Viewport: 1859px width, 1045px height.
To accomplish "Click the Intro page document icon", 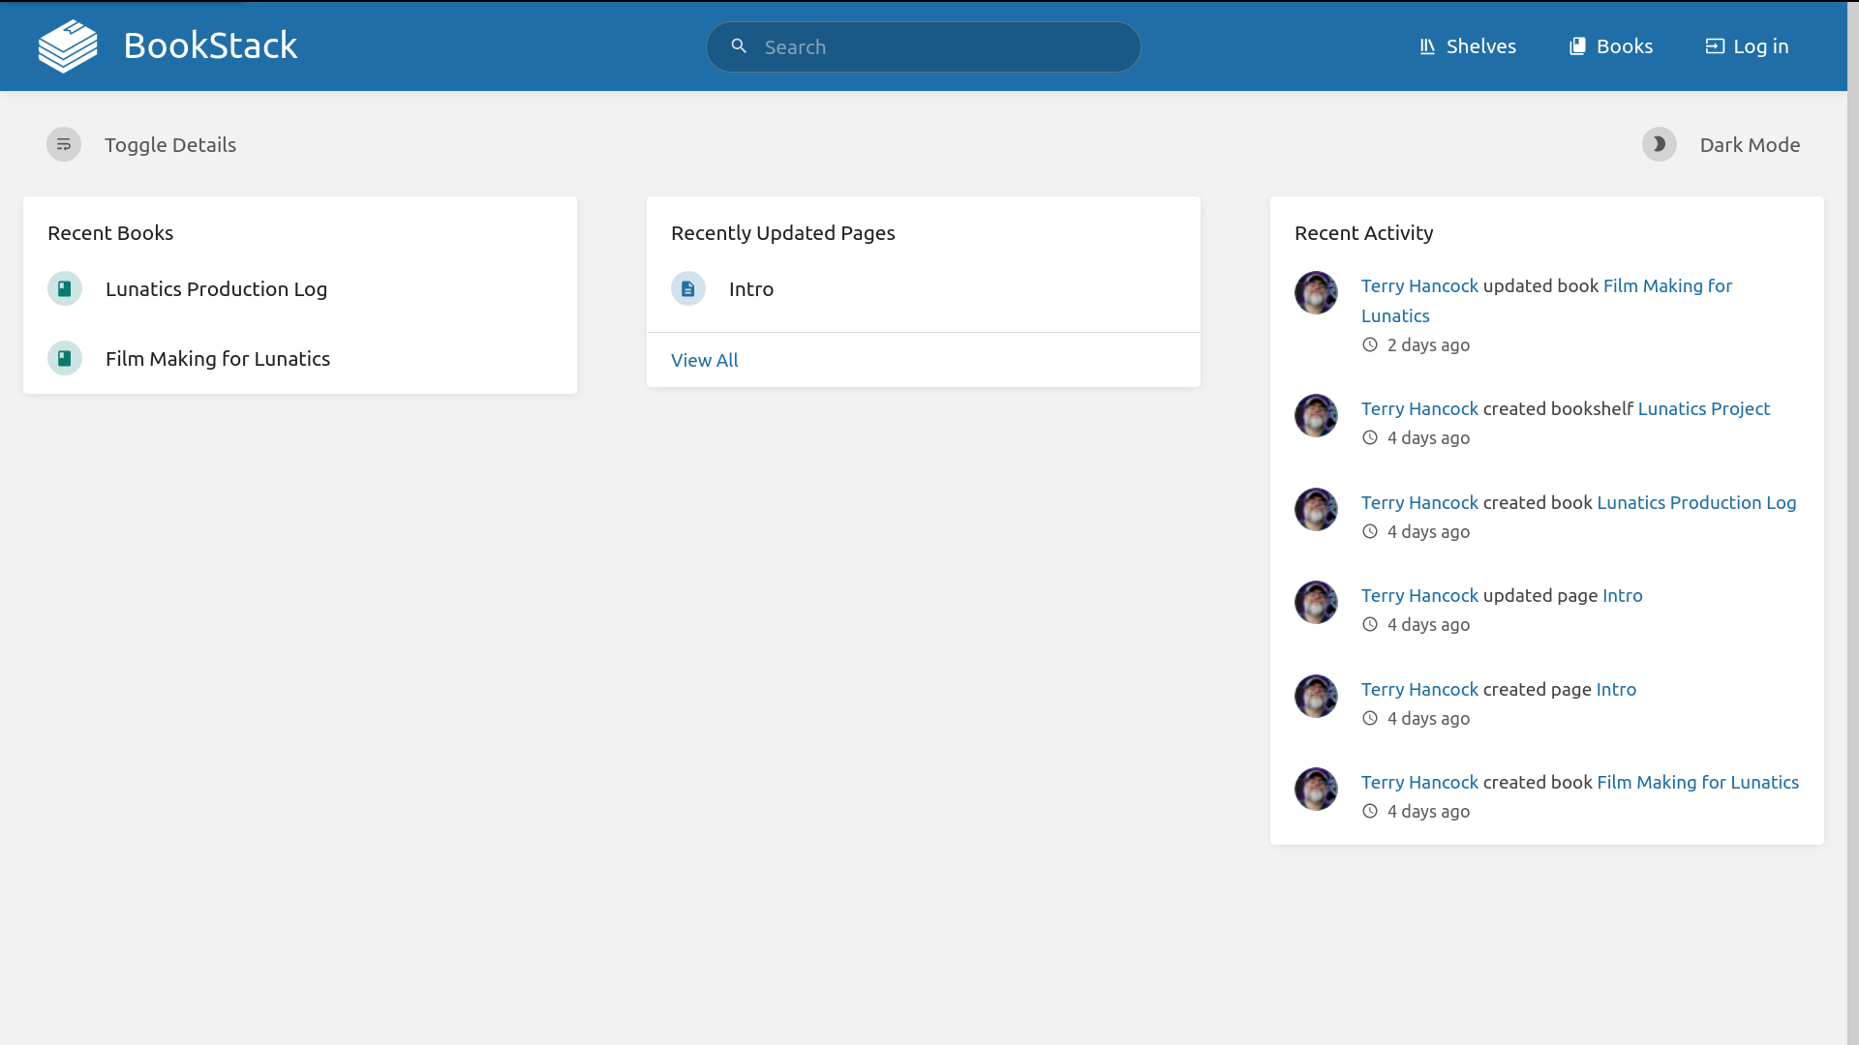I will click(x=688, y=288).
